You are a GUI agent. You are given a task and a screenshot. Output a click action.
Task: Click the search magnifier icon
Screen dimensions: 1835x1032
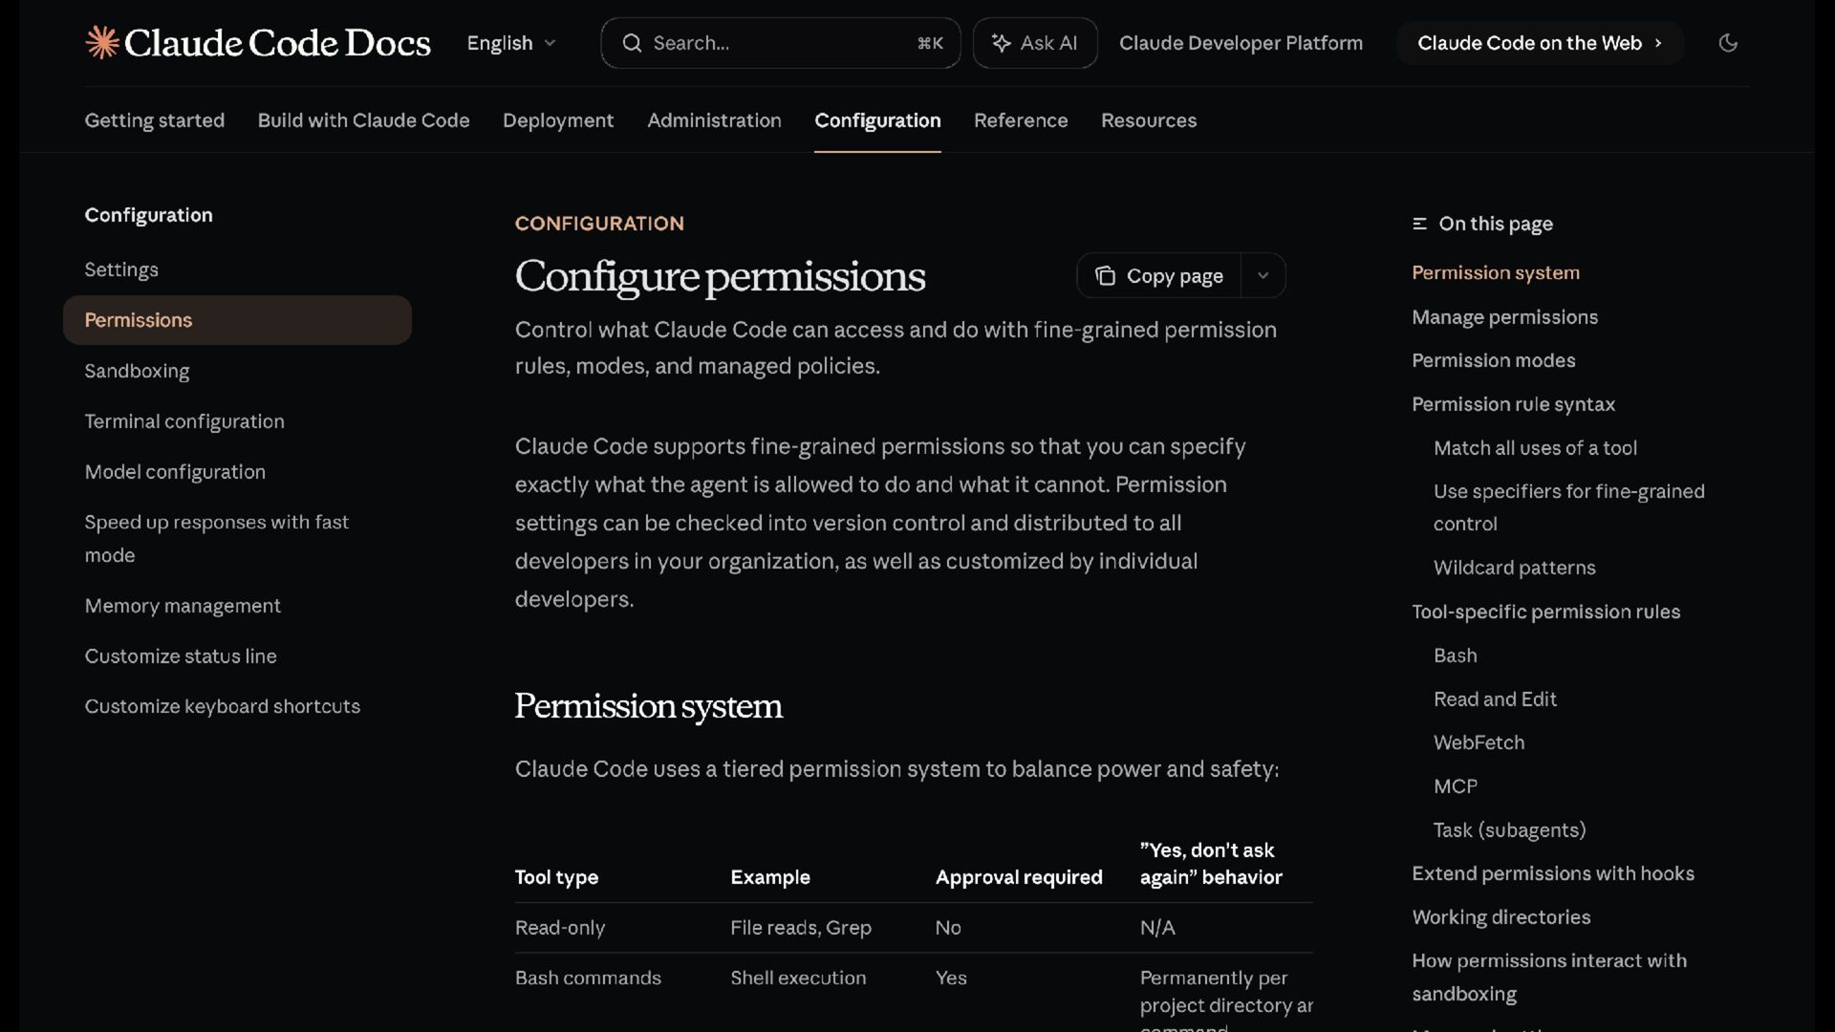click(632, 43)
